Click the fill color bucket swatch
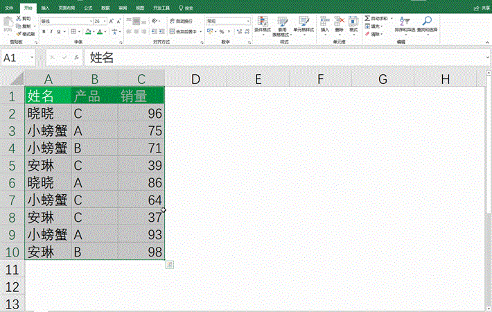The image size is (492, 312). click(87, 31)
